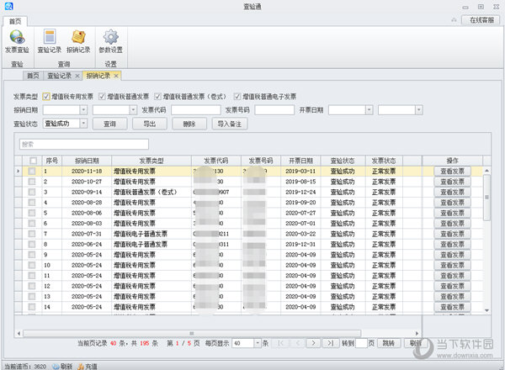
Task: Click the 导入备注 button
Action: pos(229,124)
